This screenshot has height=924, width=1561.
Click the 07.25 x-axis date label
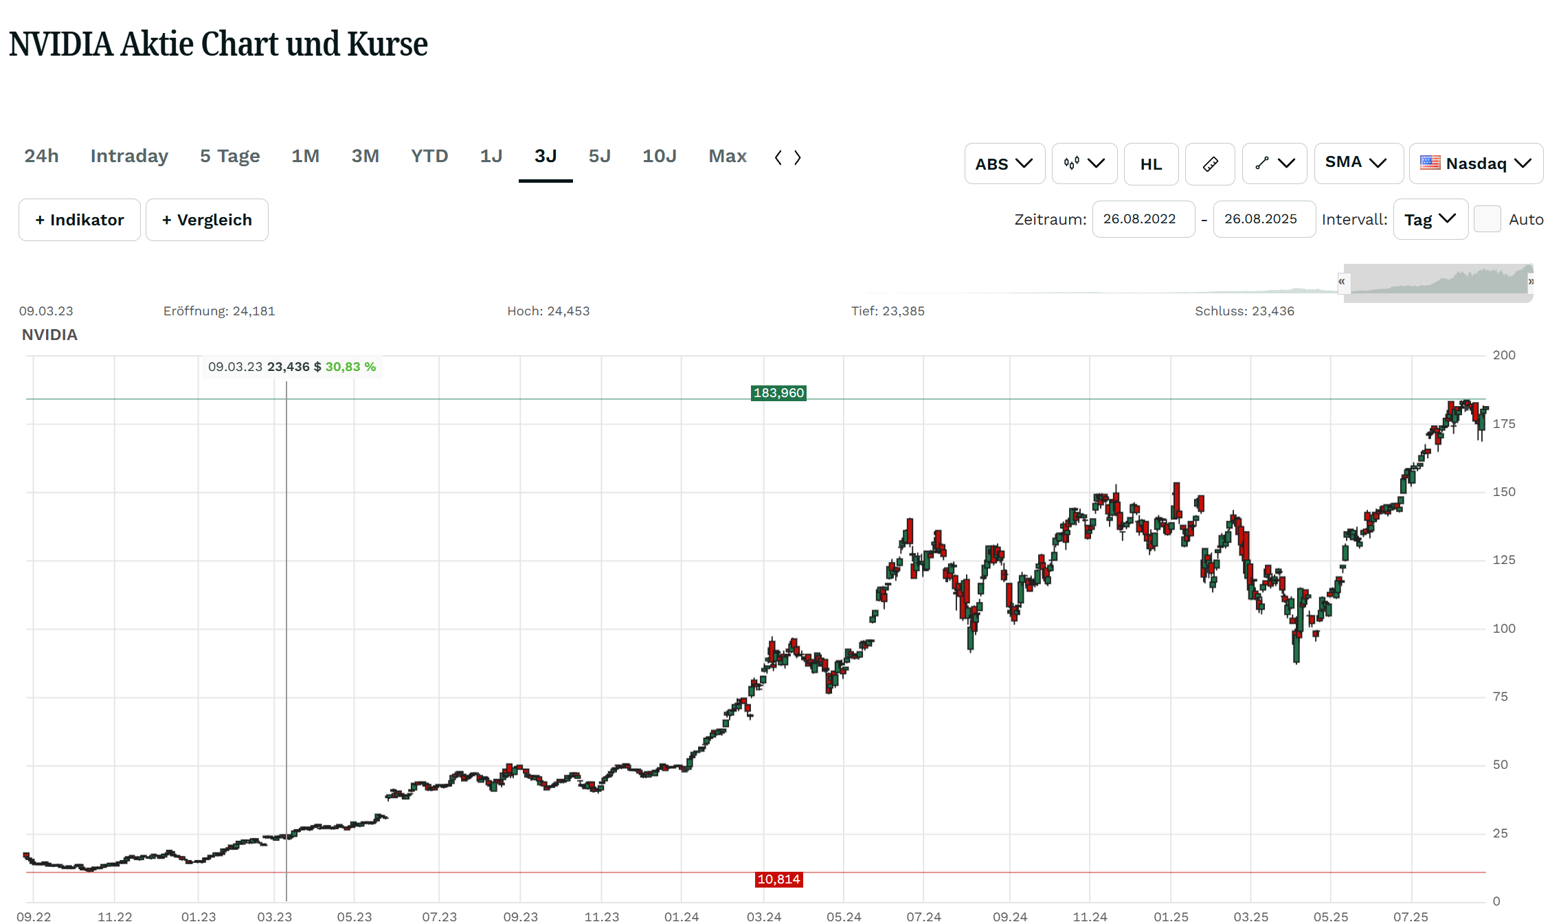[1411, 917]
